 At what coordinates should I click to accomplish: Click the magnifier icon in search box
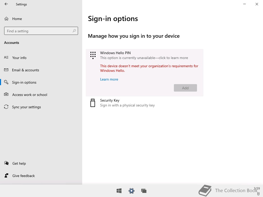click(74, 31)
